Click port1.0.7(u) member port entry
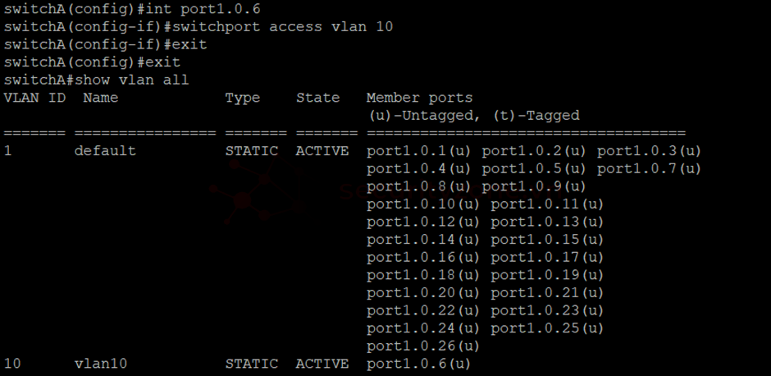The height and width of the screenshot is (376, 771). coord(649,169)
